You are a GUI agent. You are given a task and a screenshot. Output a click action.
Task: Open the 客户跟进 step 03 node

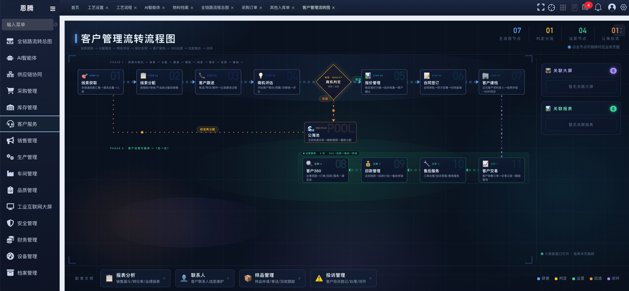(218, 82)
